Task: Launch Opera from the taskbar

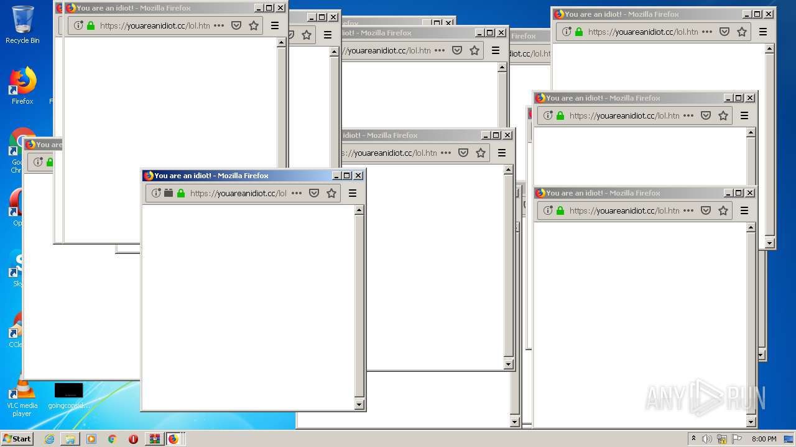Action: [x=133, y=439]
